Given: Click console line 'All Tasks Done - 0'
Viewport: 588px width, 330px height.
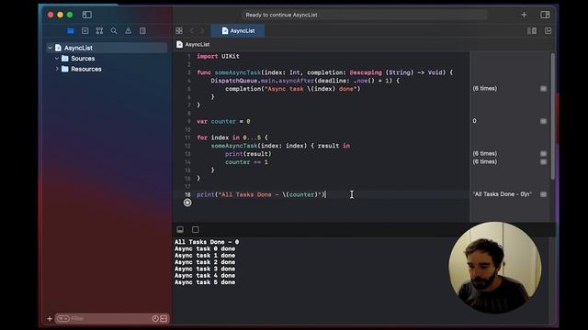Looking at the screenshot, I should [207, 242].
